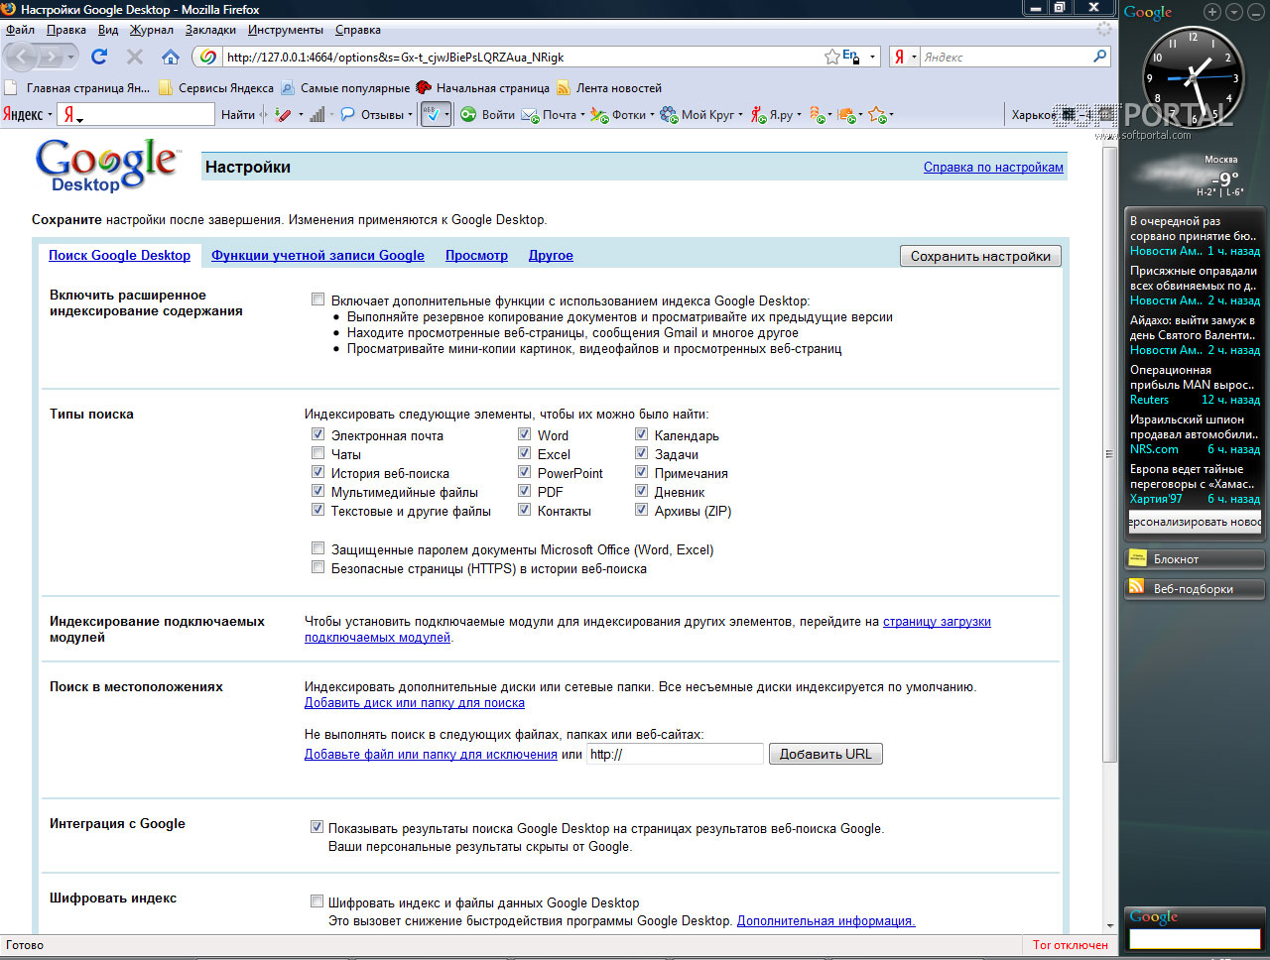Click the spell check icon in Yandex bar
Viewport: 1270px width, 960px height.
[x=432, y=114]
